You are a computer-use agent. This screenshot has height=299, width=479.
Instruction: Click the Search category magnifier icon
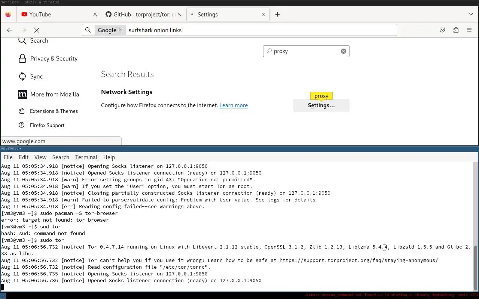(x=22, y=40)
